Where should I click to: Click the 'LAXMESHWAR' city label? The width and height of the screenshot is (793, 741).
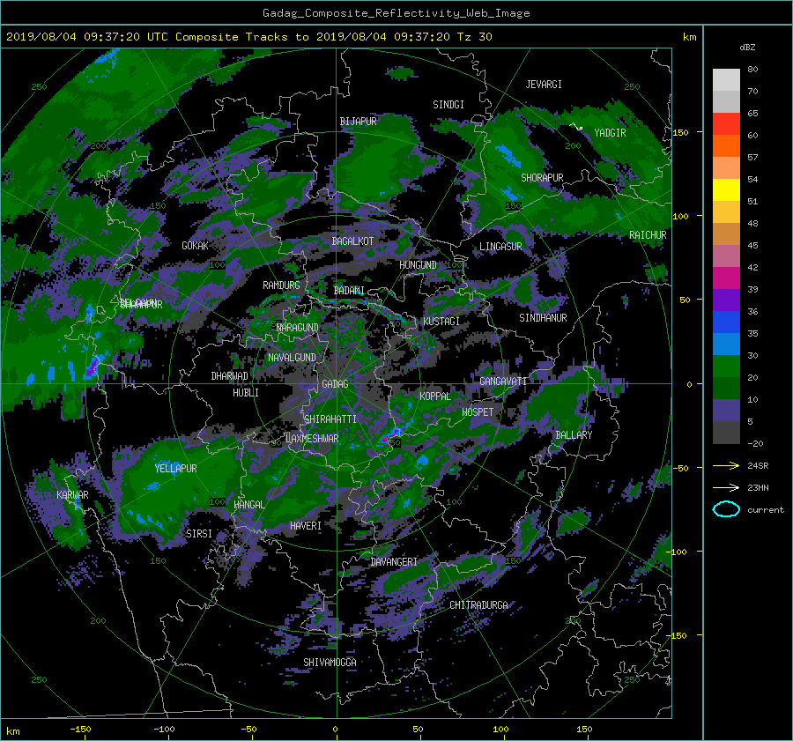click(x=312, y=439)
